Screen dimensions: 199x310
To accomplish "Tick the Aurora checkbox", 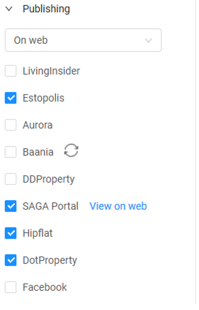I will [x=11, y=125].
